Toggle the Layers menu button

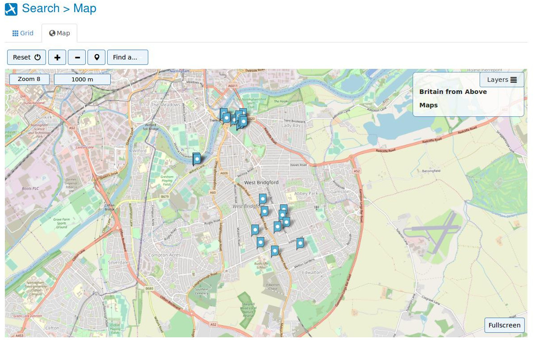coord(502,80)
